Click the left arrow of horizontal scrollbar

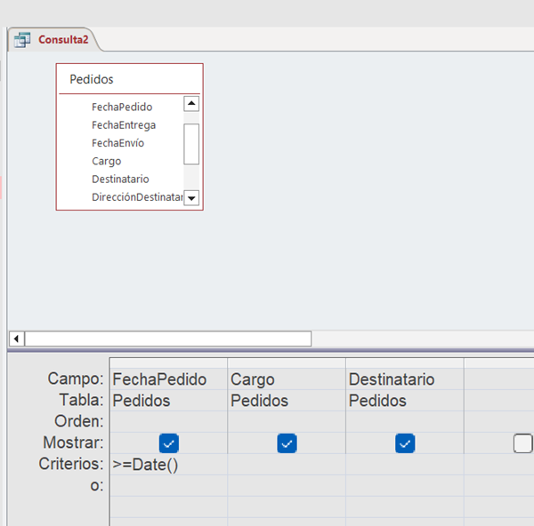[x=16, y=339]
